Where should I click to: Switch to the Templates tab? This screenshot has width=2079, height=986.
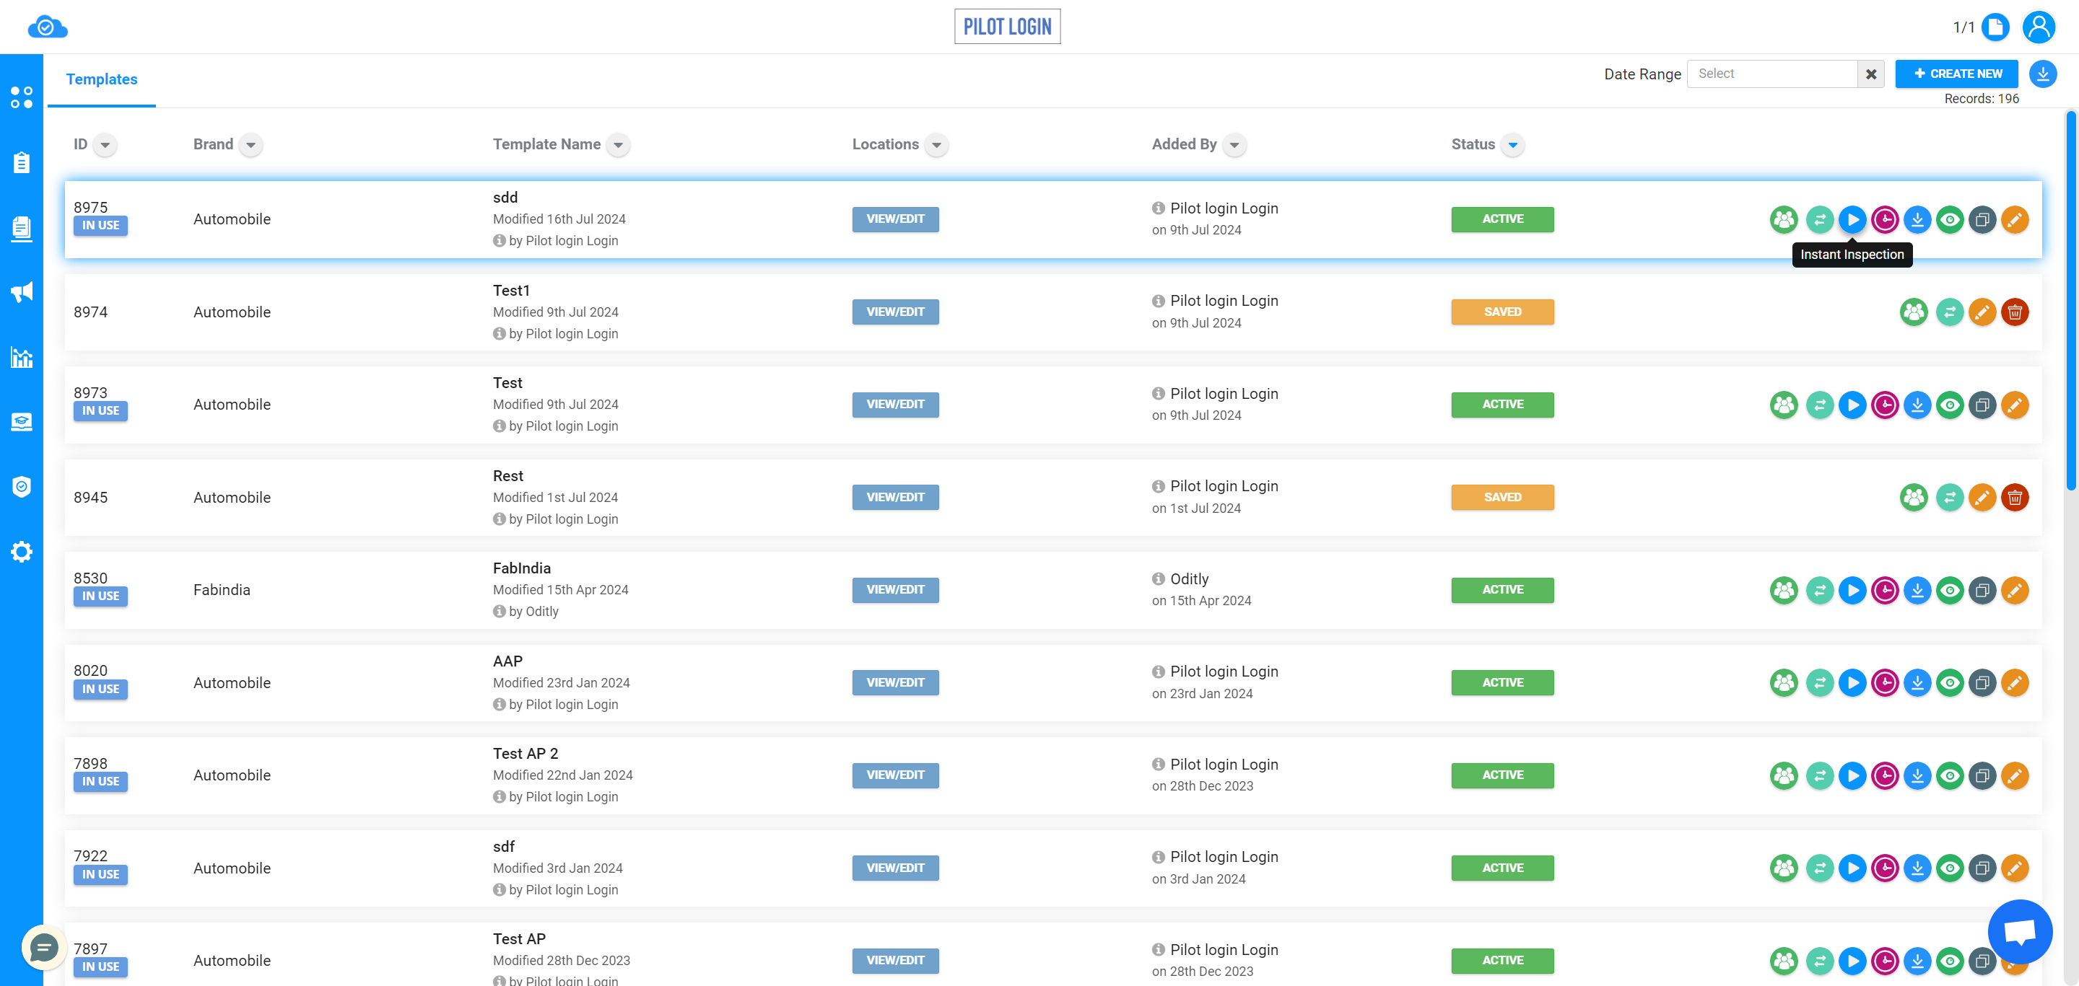102,79
